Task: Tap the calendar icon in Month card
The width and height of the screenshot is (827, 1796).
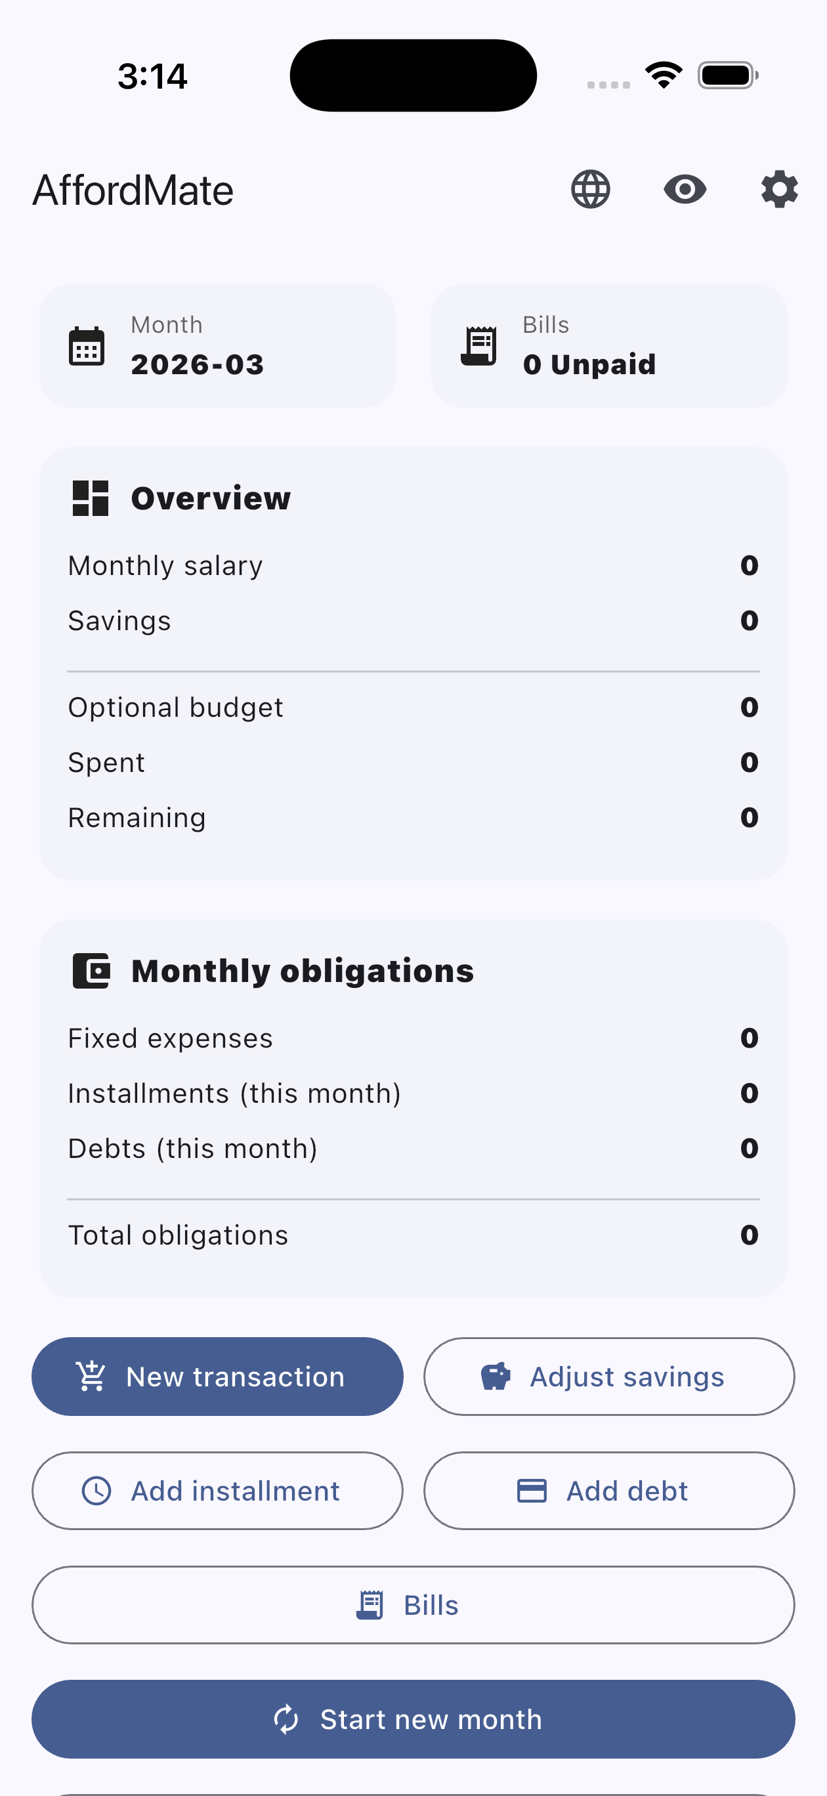Action: [x=87, y=346]
